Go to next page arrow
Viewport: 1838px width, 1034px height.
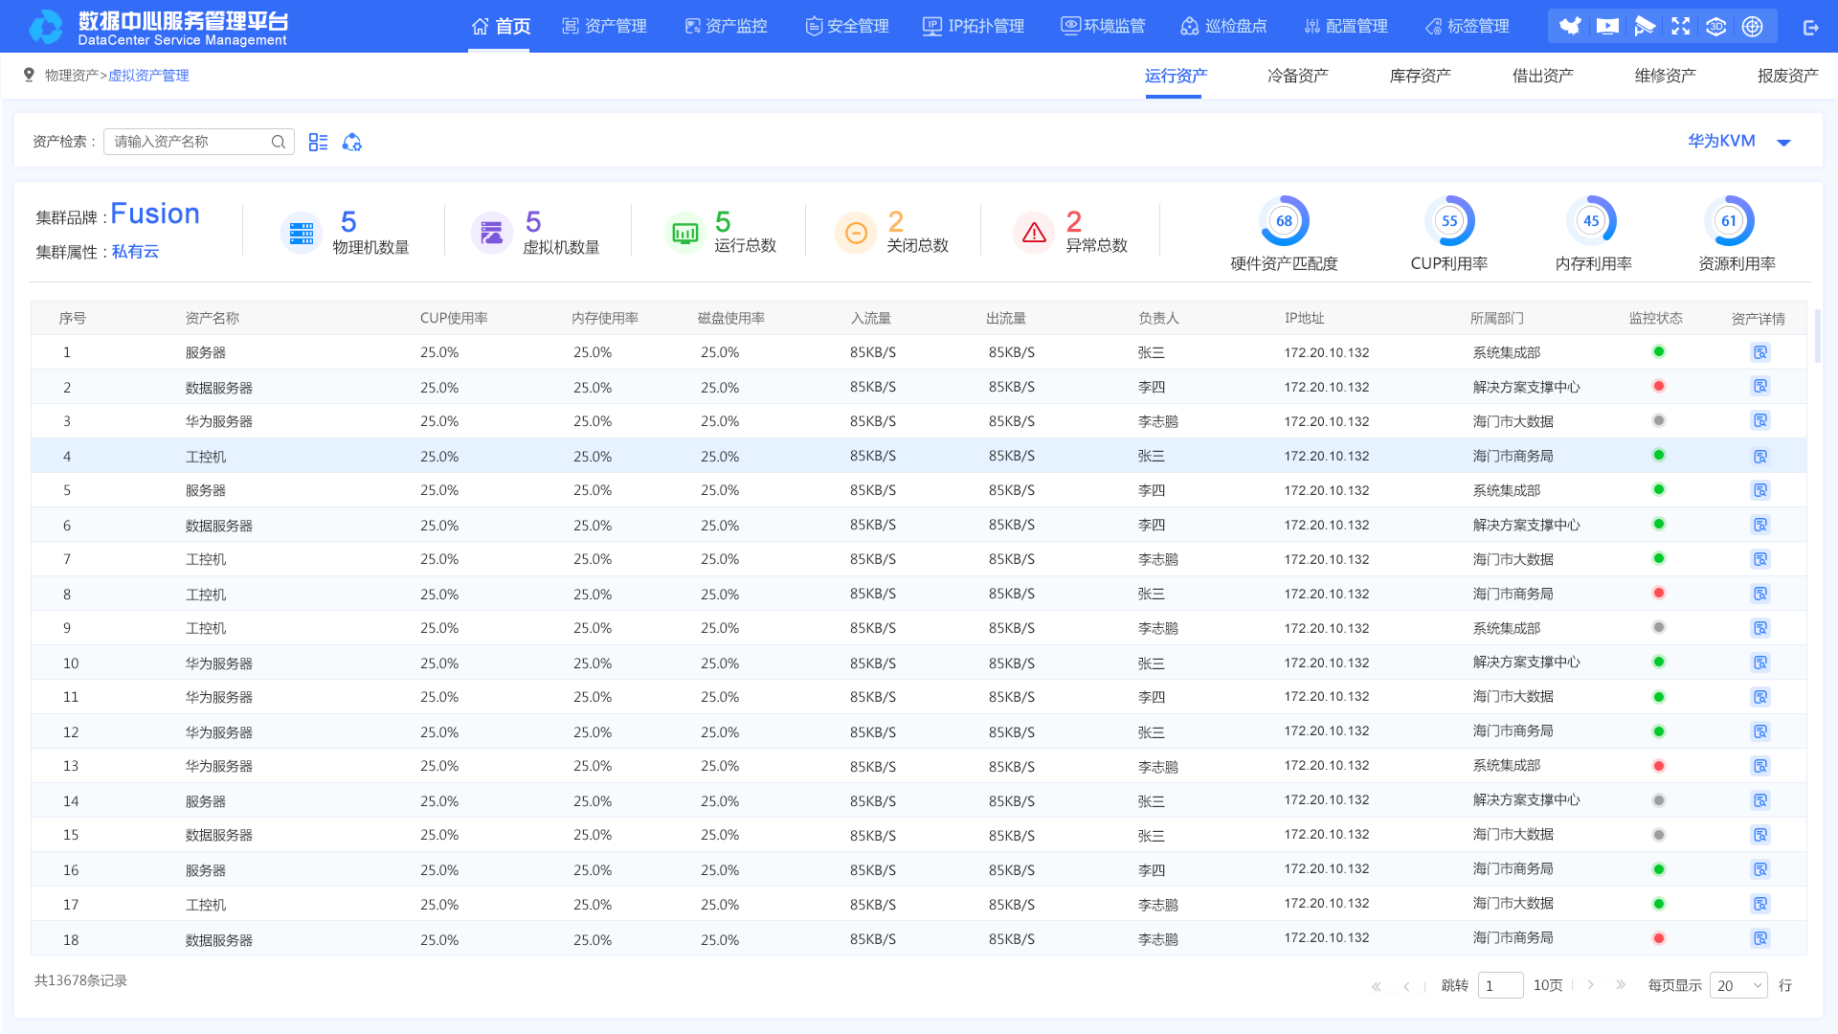click(1591, 985)
